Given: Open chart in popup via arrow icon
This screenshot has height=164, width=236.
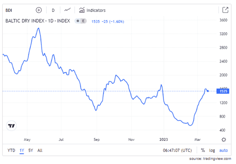Looking at the screenshot, I should click(225, 10).
